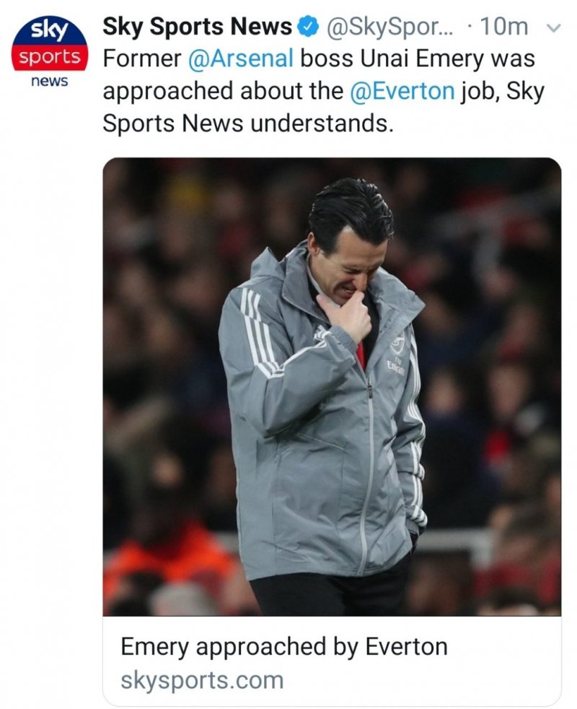Click the 'Sky Sports News' display name
This screenshot has width=577, height=709.
[197, 27]
